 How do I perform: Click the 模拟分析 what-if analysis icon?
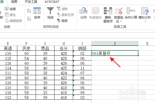click(x=145, y=11)
